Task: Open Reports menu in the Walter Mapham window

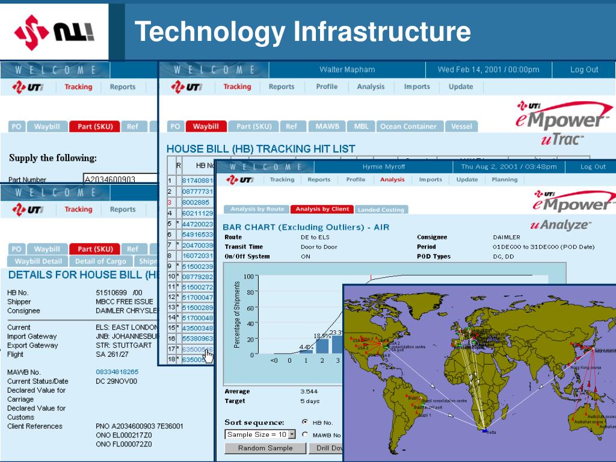Action: tap(282, 87)
